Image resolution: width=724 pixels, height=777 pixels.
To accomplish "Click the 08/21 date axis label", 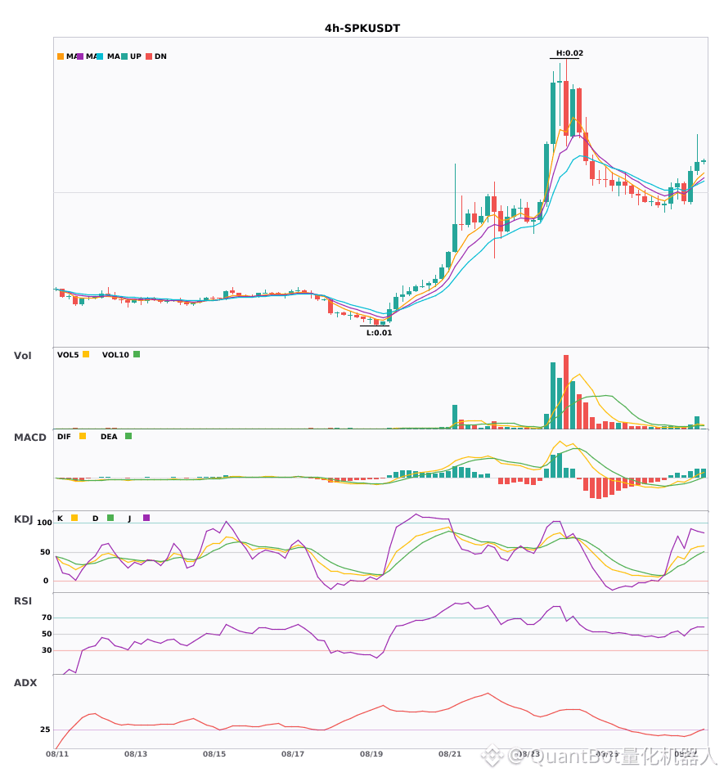I will click(x=450, y=754).
